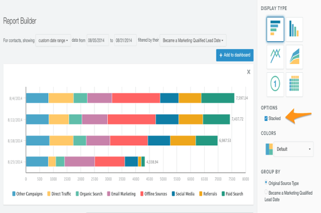Click the DISPLAY TYPE section heading
The height and width of the screenshot is (213, 321).
pos(274,9)
